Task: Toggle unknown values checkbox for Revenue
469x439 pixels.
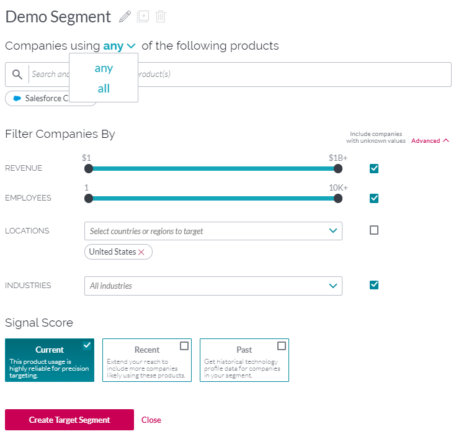Action: point(374,168)
